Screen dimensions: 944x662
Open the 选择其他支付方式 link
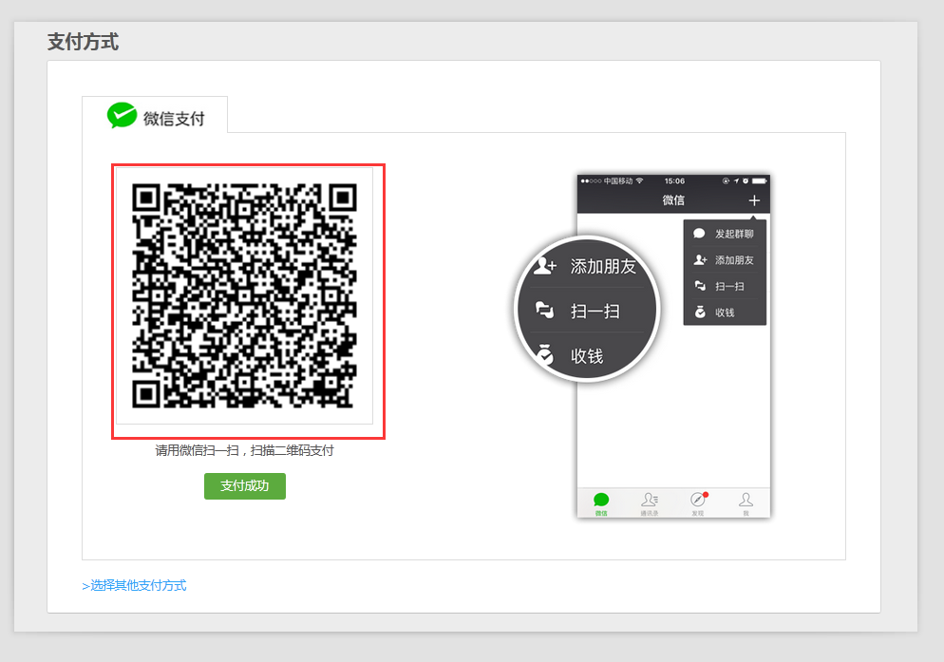click(134, 585)
